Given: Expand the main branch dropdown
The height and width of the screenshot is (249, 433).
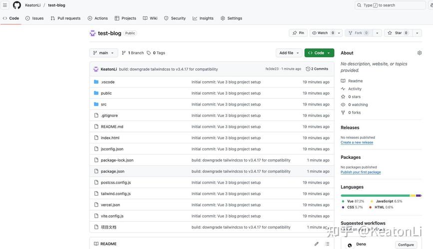Looking at the screenshot, I should [104, 53].
